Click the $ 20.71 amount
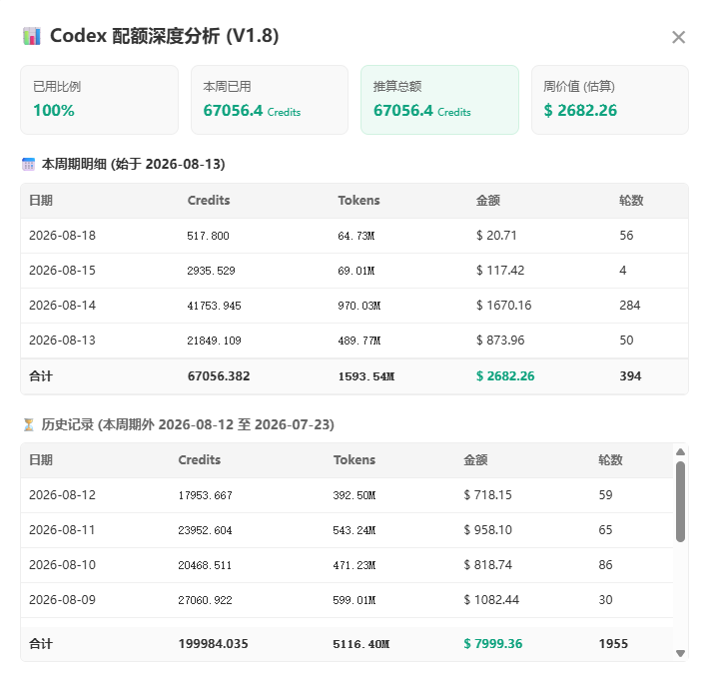Image resolution: width=704 pixels, height=684 pixels. 496,236
